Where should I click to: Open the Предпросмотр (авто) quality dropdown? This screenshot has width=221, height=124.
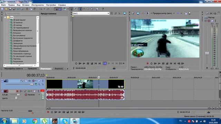coord(174,13)
